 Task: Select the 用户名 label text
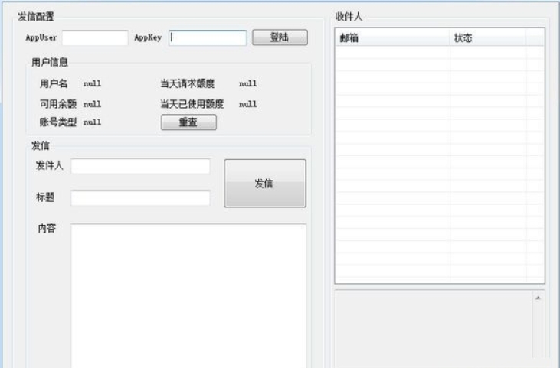pos(54,84)
